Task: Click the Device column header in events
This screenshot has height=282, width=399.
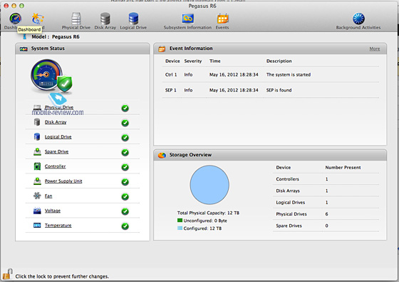Action: point(172,61)
